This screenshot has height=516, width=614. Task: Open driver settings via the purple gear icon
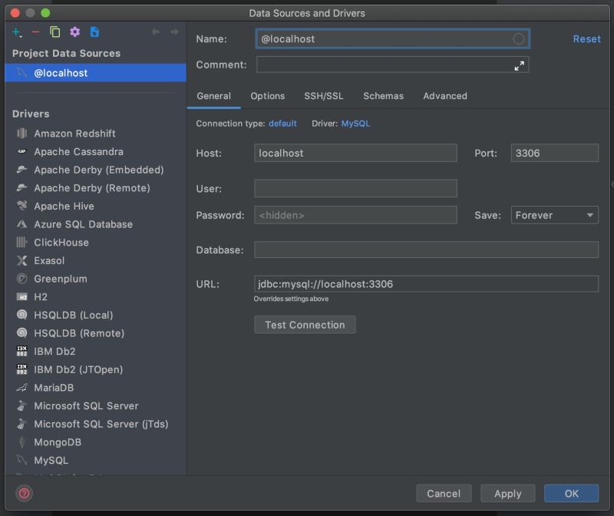(74, 32)
